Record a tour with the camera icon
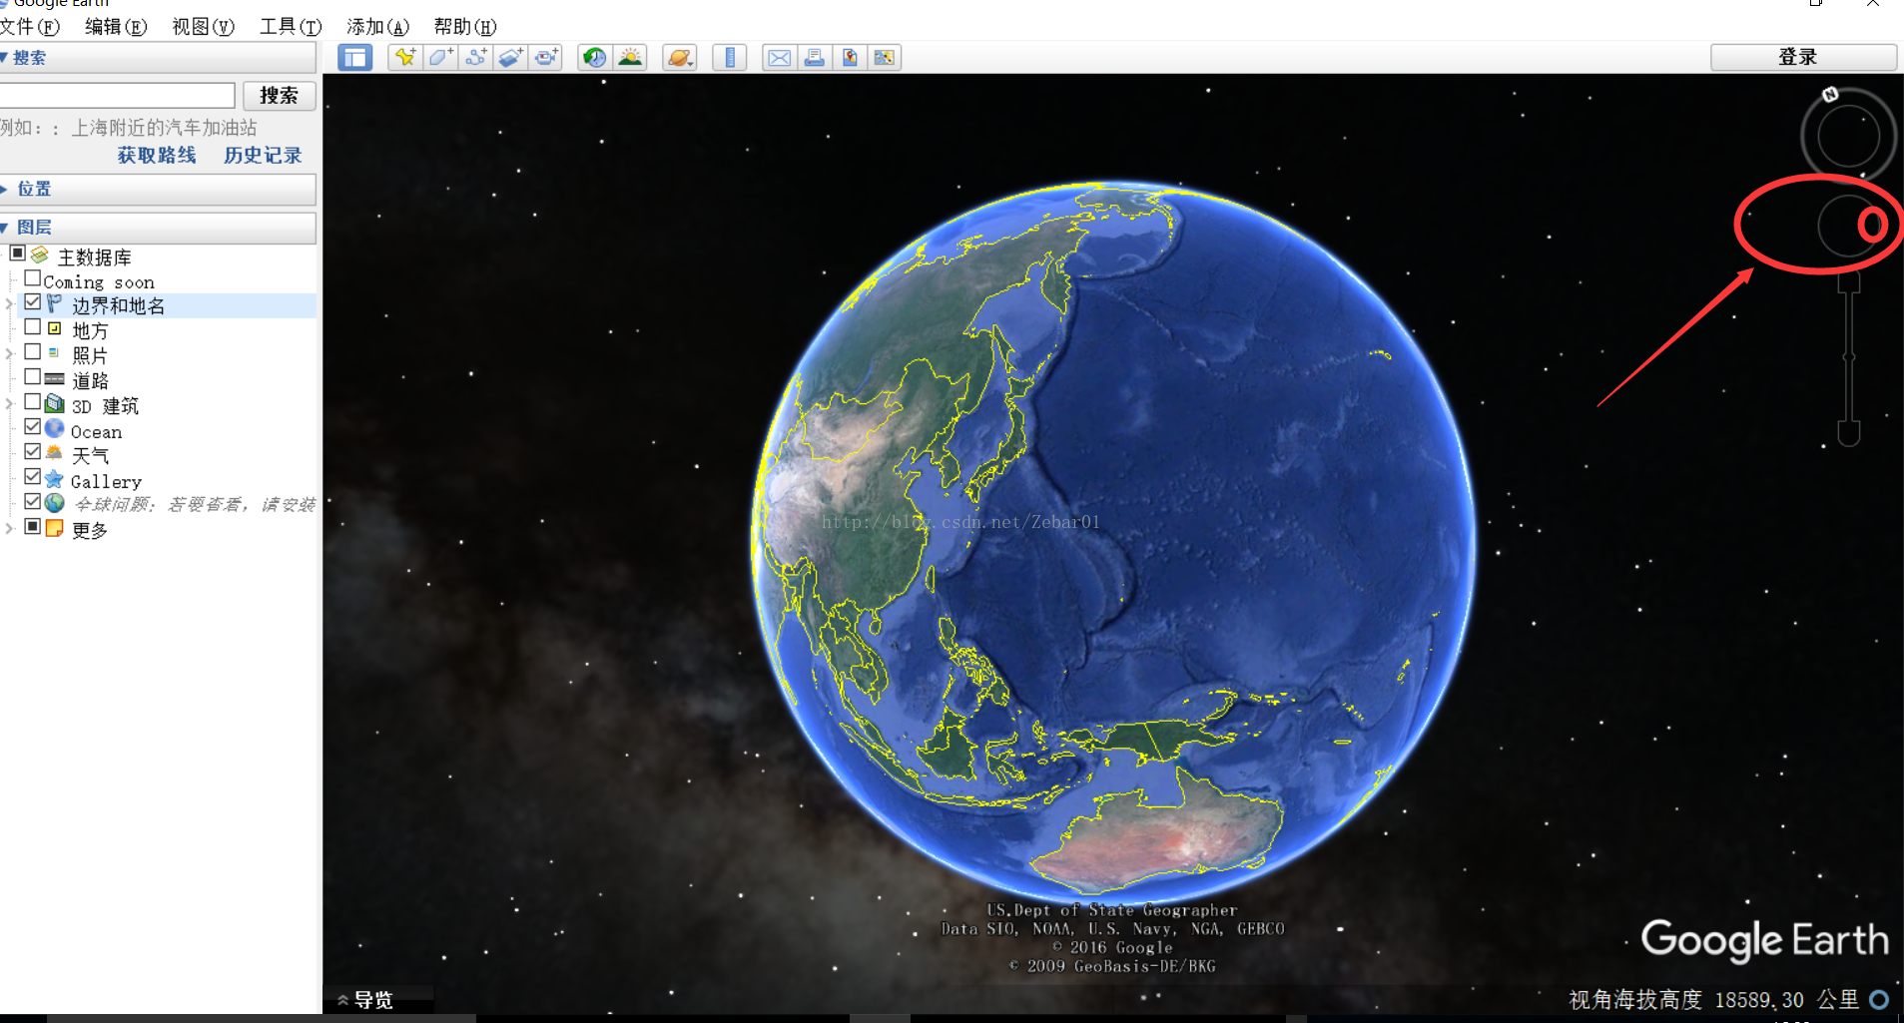Image resolution: width=1904 pixels, height=1023 pixels. pos(545,58)
